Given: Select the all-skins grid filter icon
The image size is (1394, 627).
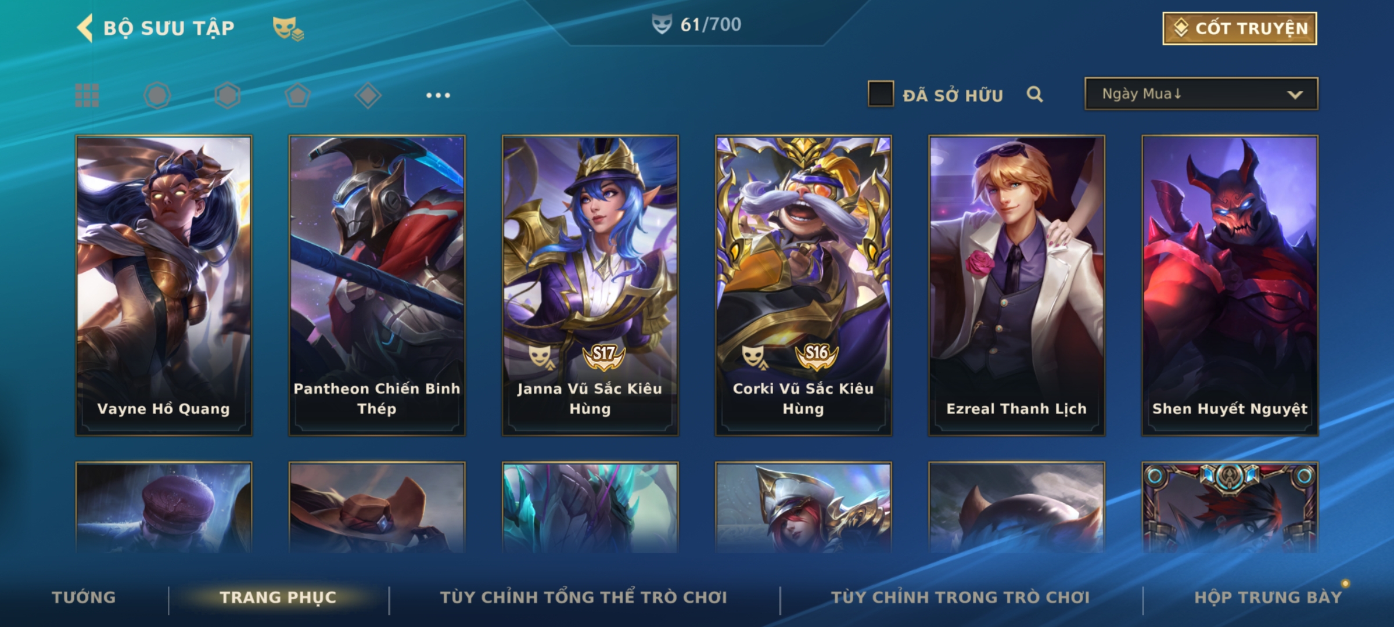Looking at the screenshot, I should click(87, 95).
